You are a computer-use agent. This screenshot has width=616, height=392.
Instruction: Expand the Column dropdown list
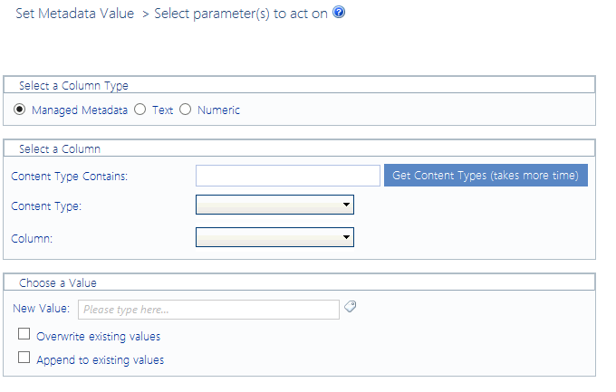click(274, 237)
